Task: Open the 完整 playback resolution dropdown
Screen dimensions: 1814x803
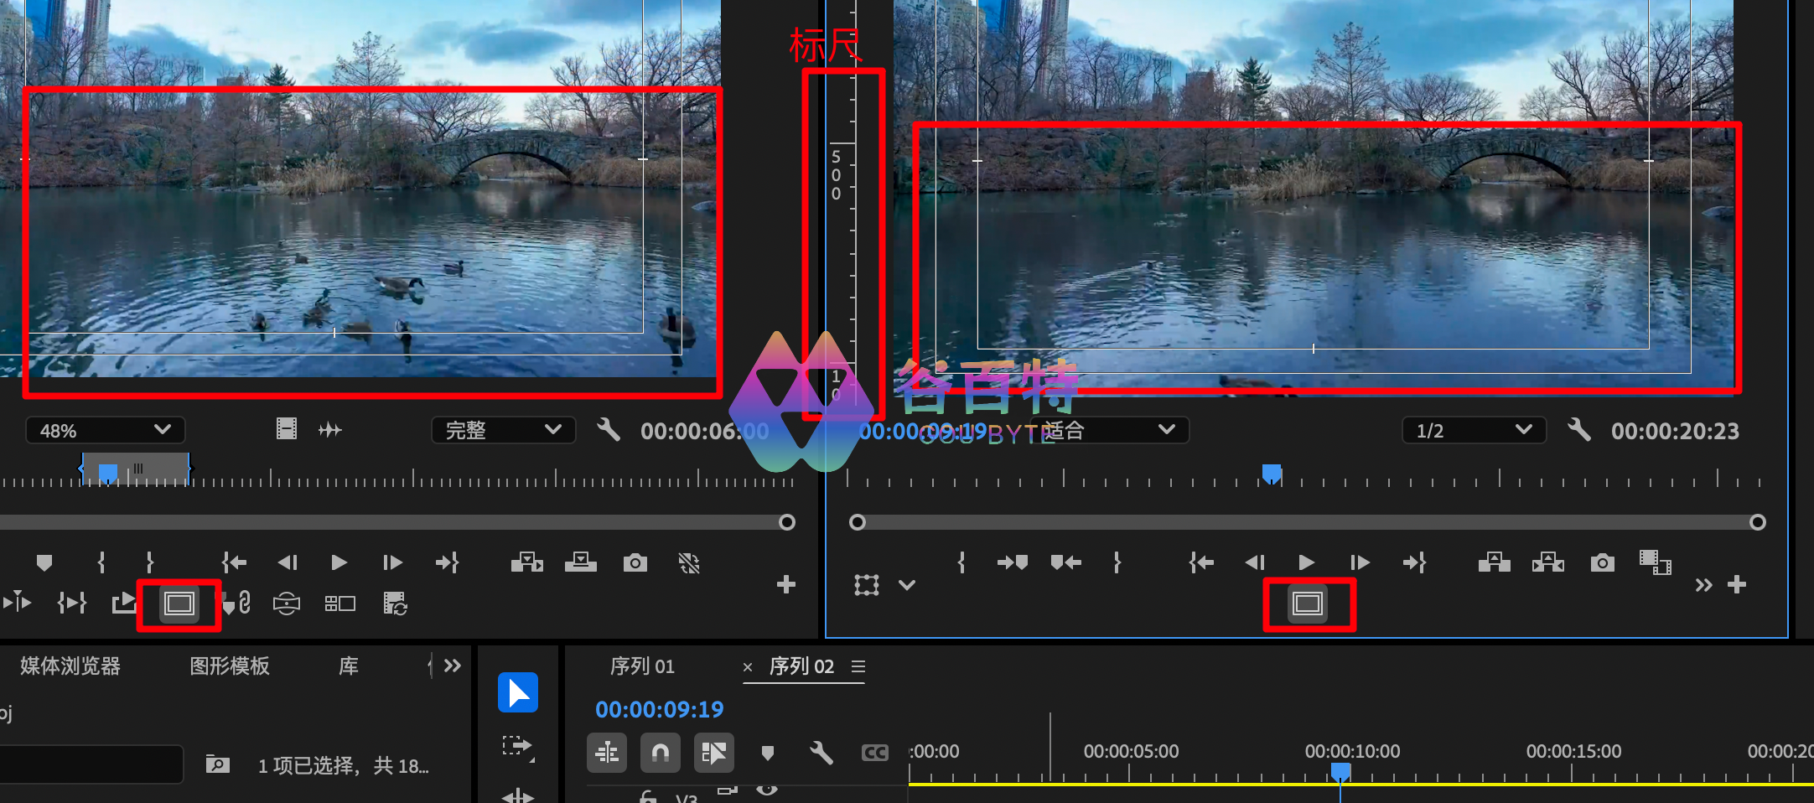Action: tap(503, 430)
